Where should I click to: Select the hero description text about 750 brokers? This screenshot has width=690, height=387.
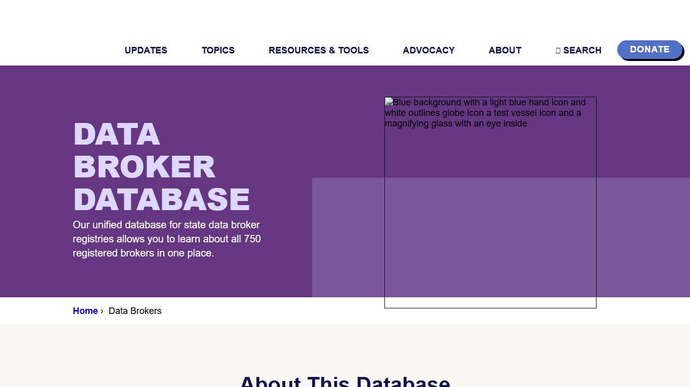tap(167, 239)
